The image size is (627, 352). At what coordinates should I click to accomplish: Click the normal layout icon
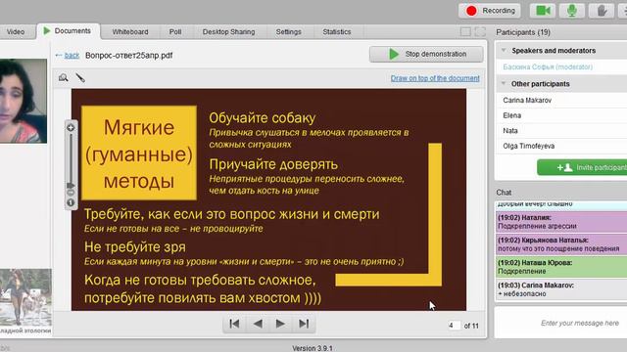(x=465, y=31)
